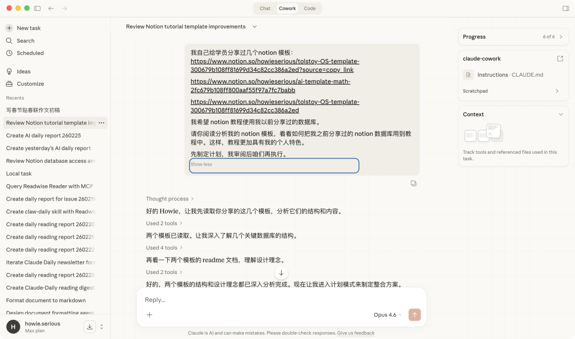Switch to the Chat tab
The width and height of the screenshot is (575, 339).
(265, 9)
